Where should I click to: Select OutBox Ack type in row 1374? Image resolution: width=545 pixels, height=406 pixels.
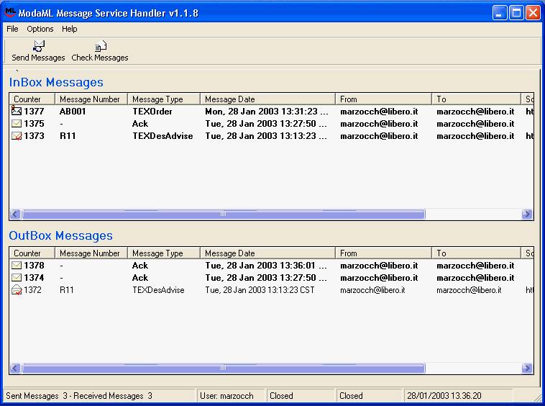click(x=140, y=278)
